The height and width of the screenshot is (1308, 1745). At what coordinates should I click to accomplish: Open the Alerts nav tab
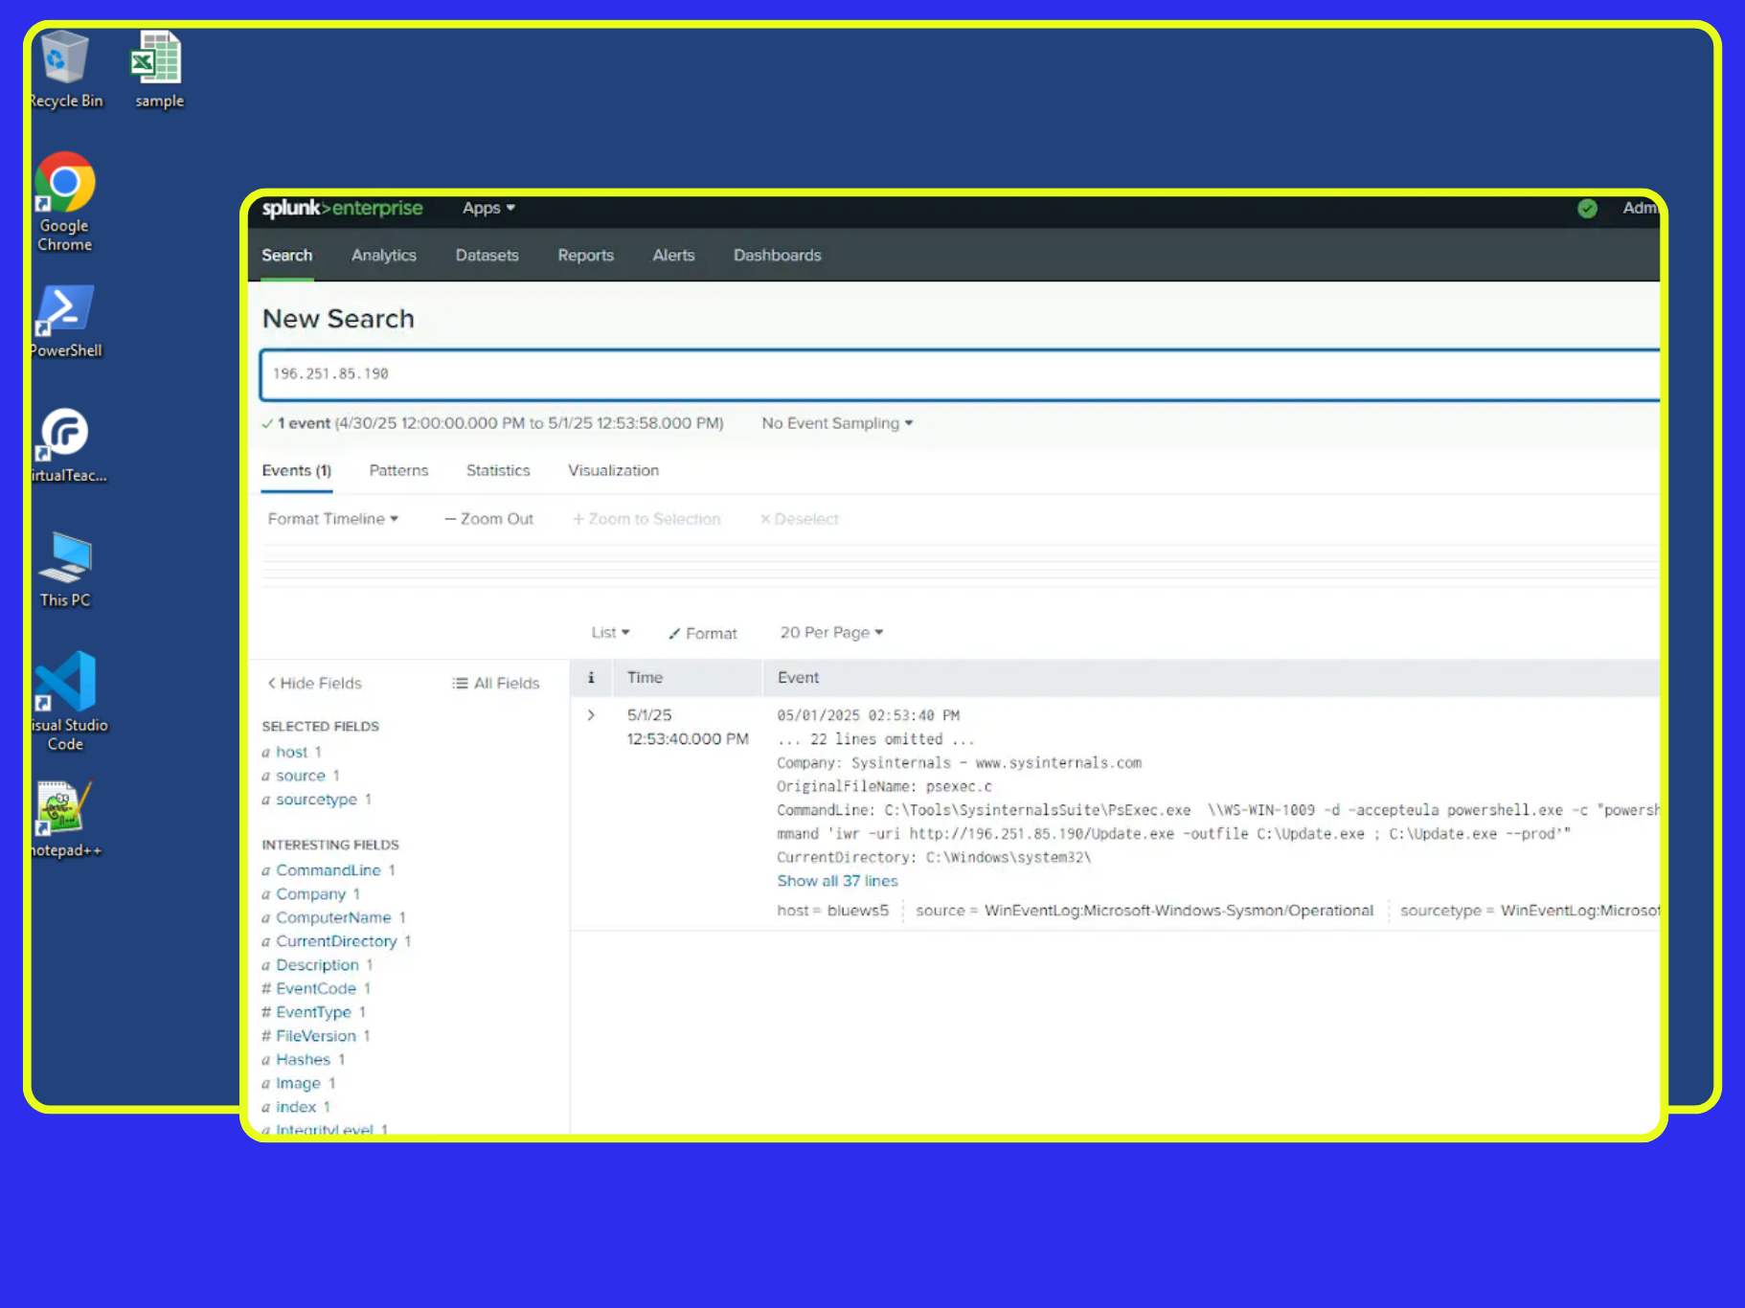coord(674,255)
